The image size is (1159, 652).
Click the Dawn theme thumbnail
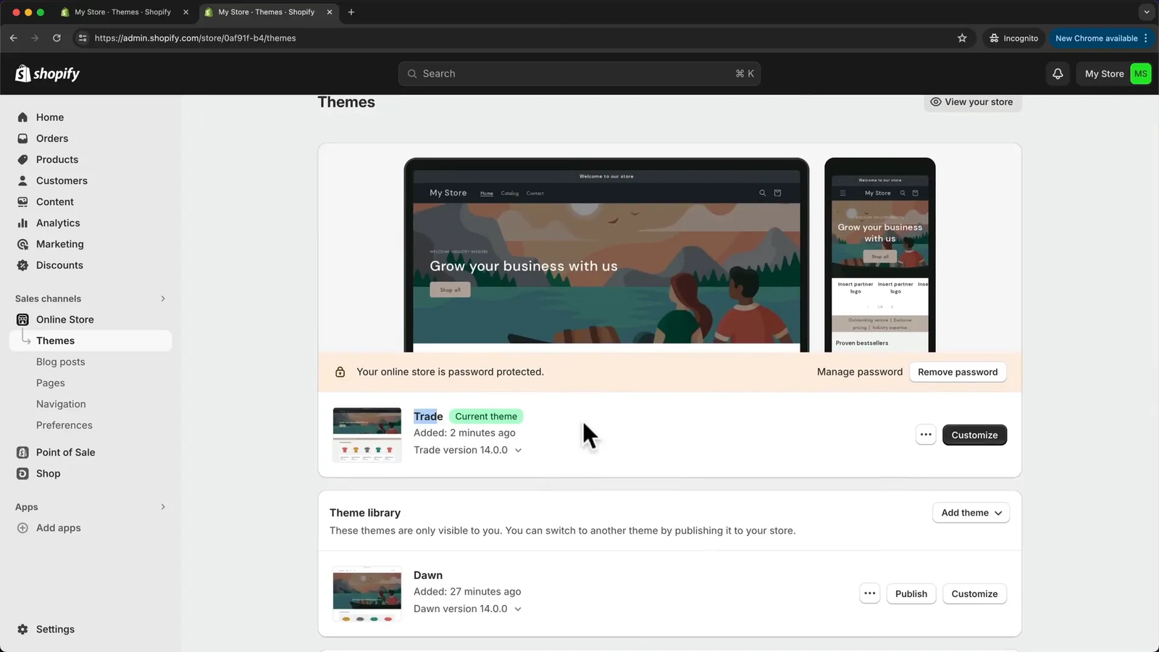coord(367,594)
